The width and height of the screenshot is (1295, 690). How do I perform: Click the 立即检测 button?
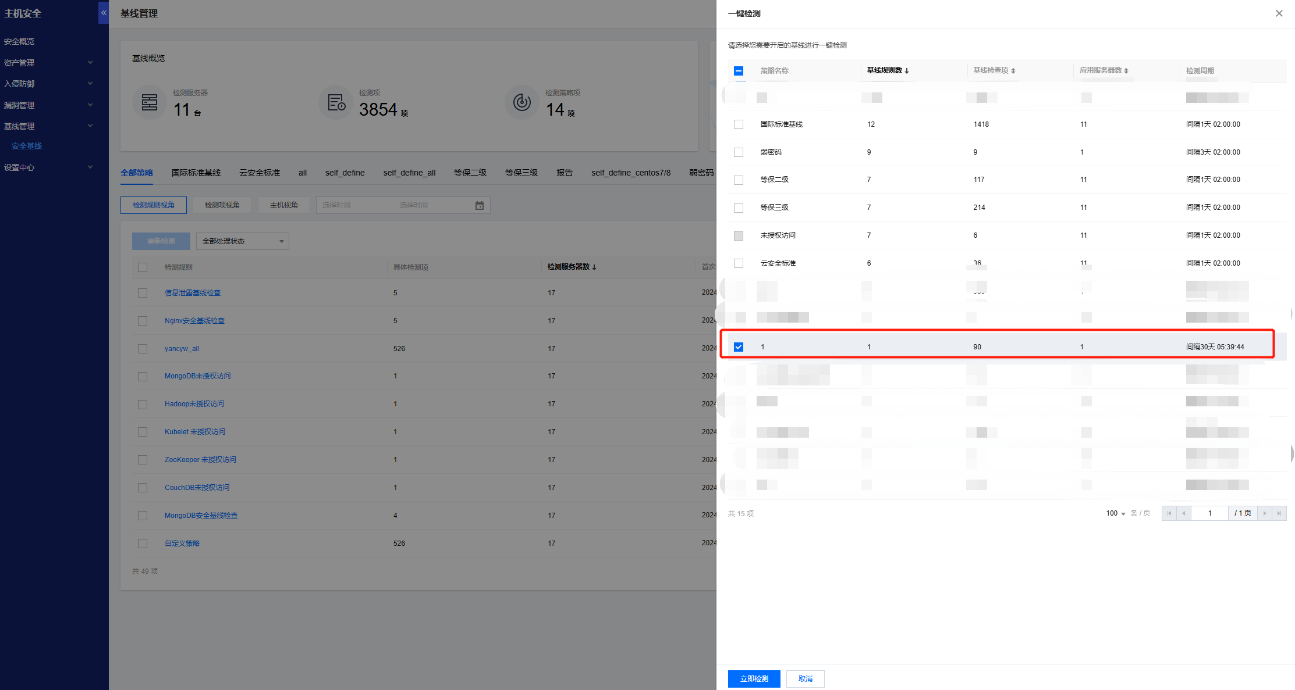[x=754, y=679]
